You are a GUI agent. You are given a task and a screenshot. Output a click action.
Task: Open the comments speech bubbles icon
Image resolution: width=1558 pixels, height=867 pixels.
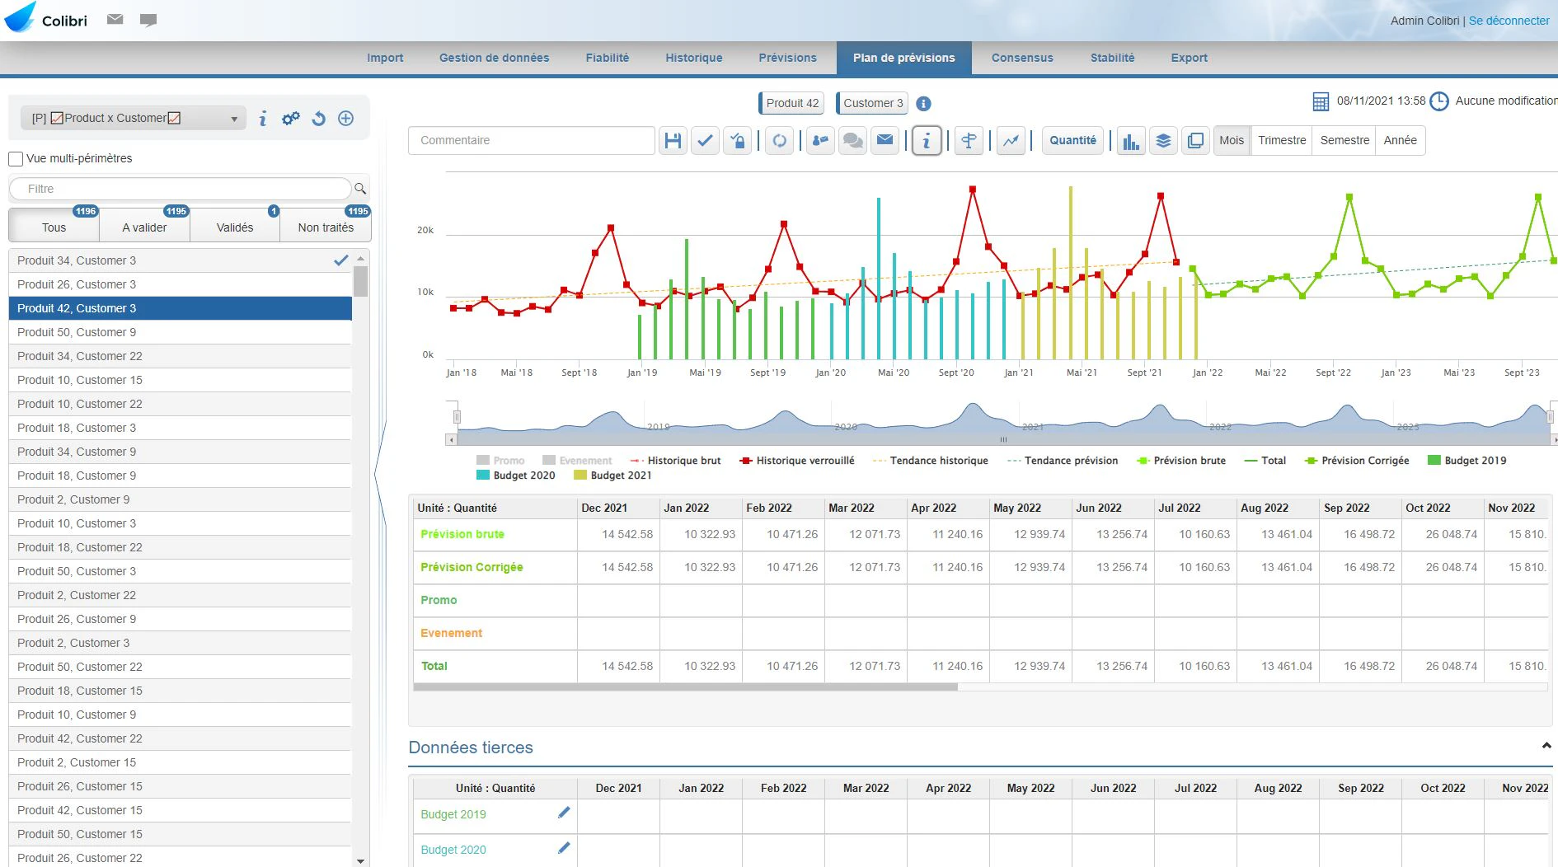tap(853, 141)
